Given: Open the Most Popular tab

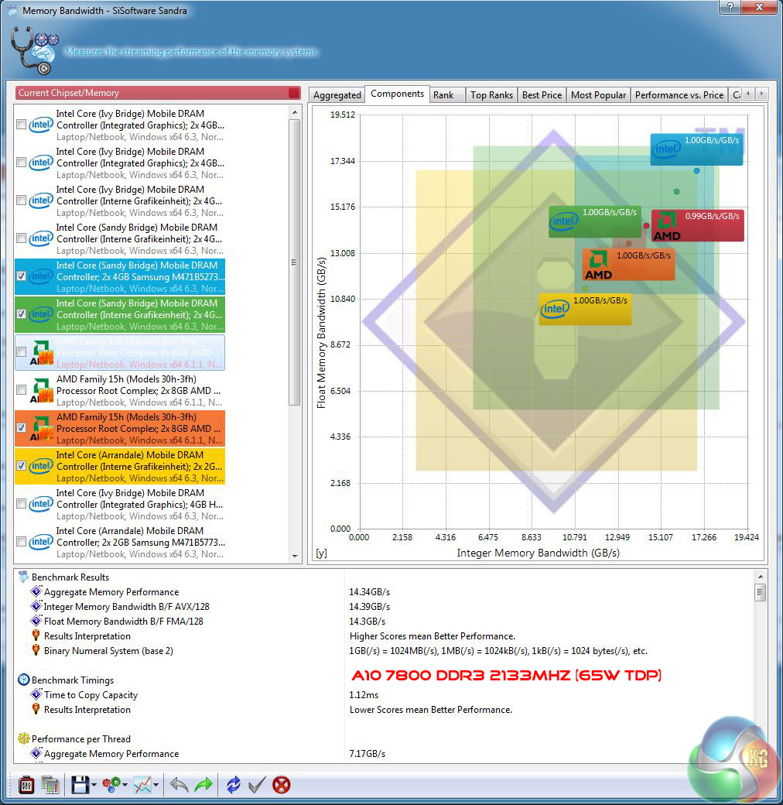Looking at the screenshot, I should point(598,95).
